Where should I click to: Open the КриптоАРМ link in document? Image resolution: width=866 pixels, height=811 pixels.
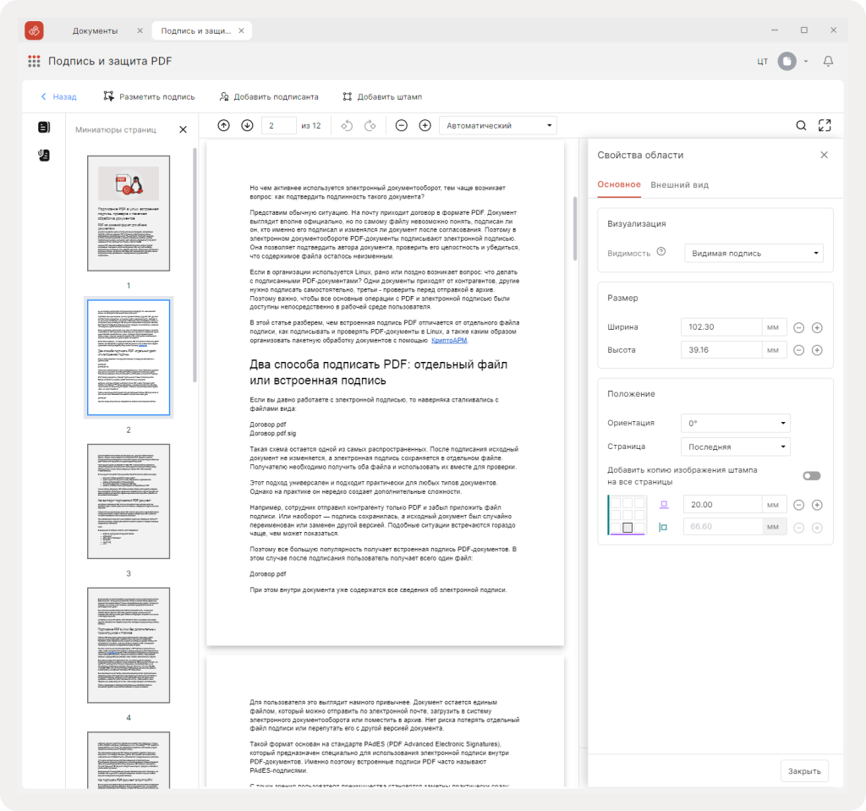pos(449,340)
